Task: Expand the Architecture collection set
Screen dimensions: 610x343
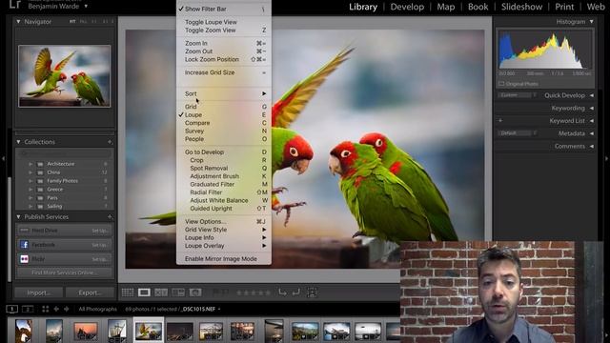Action: coord(30,164)
